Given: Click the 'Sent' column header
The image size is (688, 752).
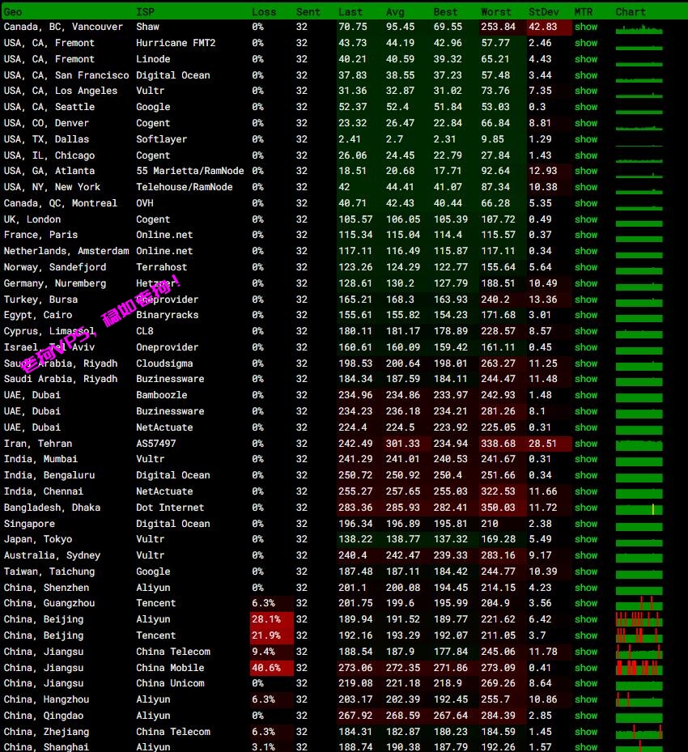Looking at the screenshot, I should (x=308, y=12).
